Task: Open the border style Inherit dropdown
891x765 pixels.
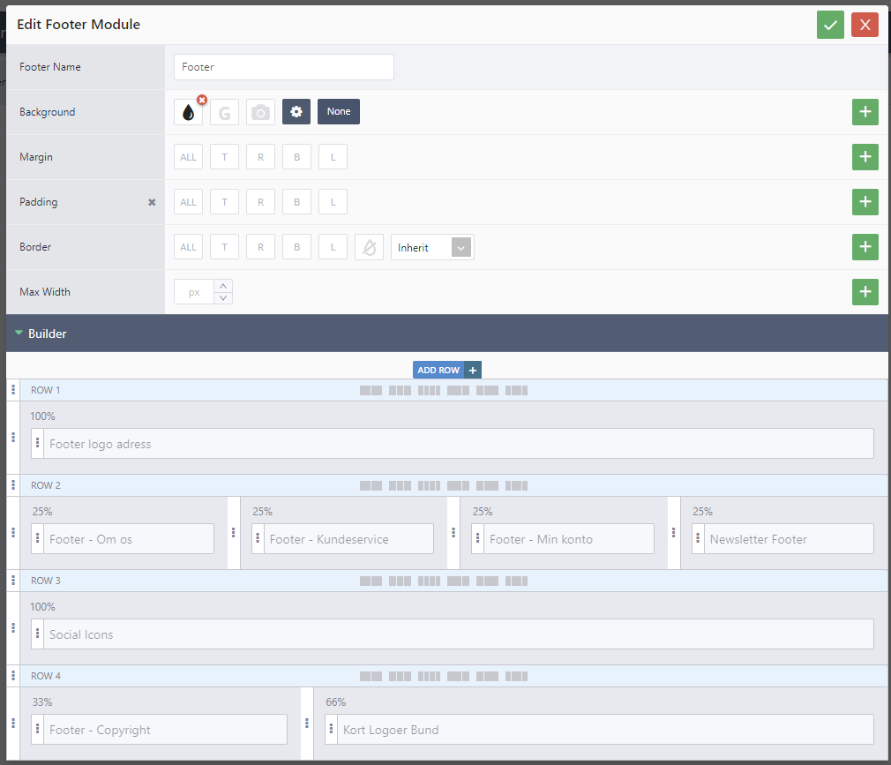Action: pos(432,247)
